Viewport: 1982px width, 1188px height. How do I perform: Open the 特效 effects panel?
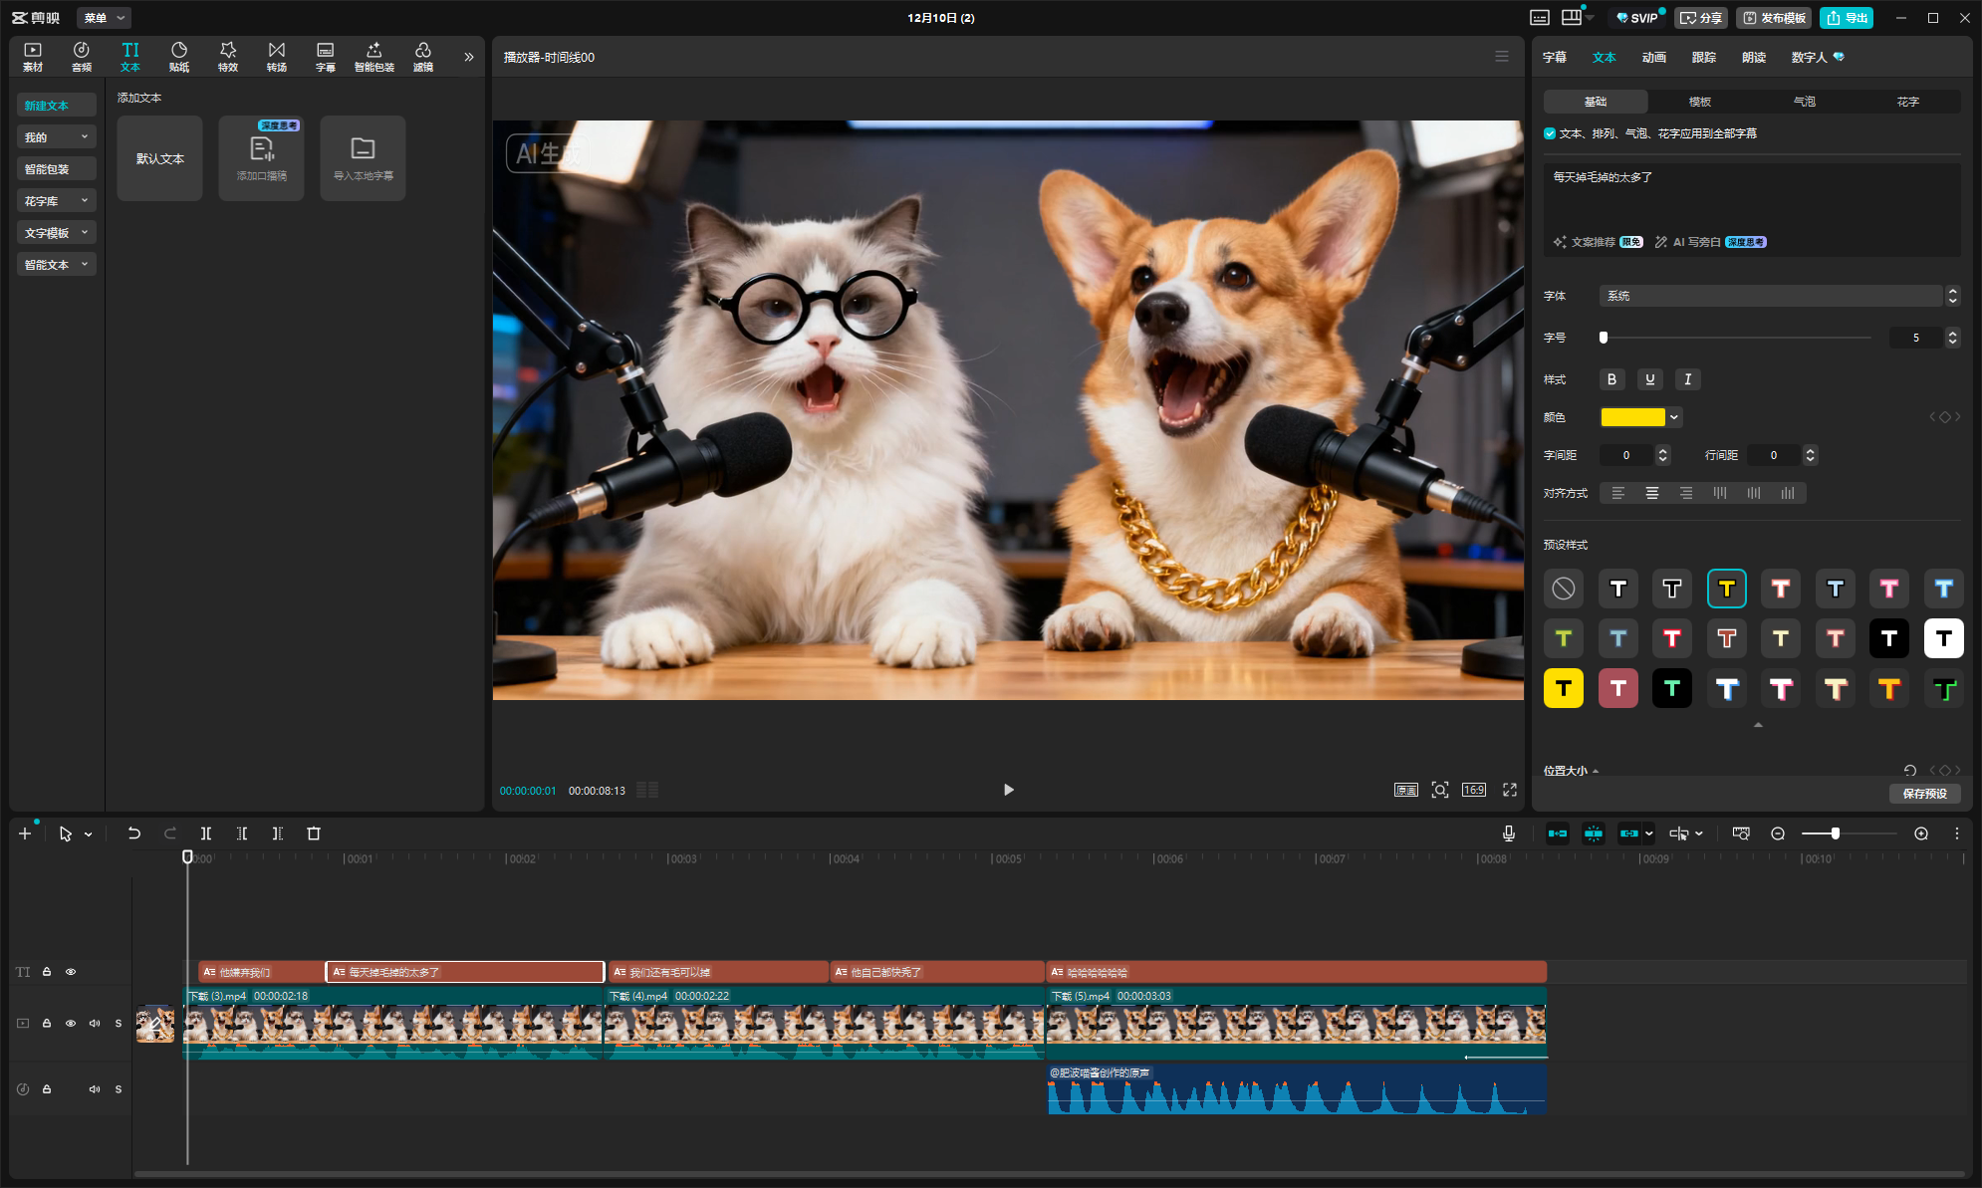228,56
